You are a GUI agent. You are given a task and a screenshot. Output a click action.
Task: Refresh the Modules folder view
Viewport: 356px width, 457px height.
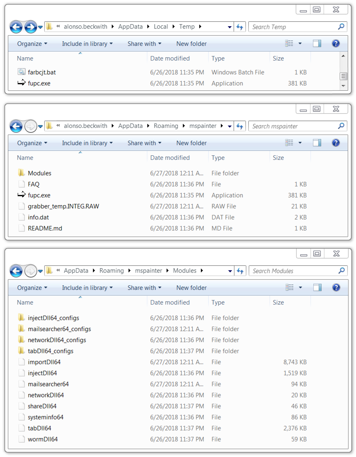pyautogui.click(x=240, y=271)
